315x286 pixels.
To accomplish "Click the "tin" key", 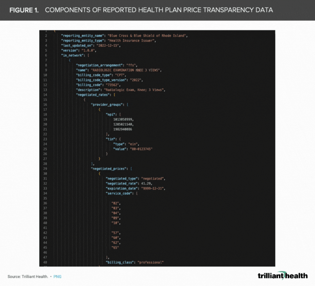I will (x=110, y=139).
